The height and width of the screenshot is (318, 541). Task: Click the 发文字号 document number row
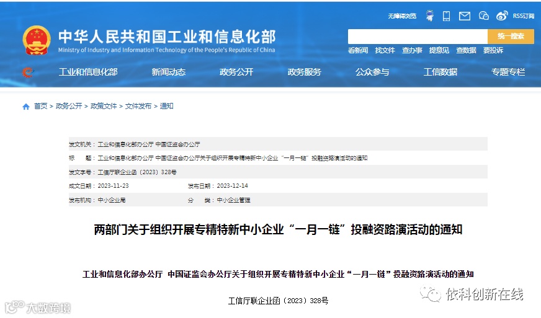point(278,172)
